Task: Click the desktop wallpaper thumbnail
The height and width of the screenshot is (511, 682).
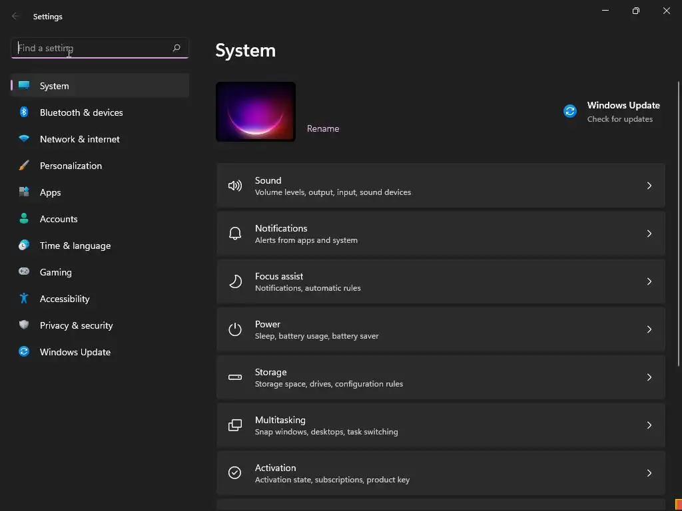Action: (x=256, y=112)
